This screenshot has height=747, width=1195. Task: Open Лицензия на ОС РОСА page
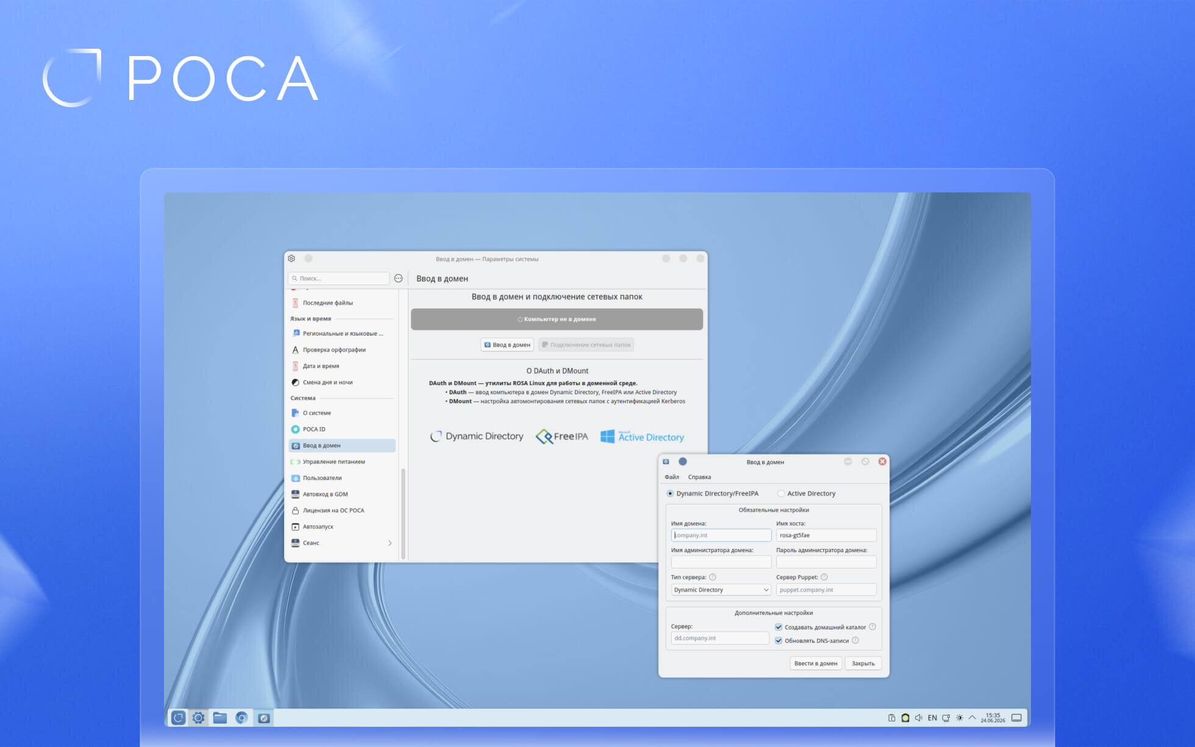click(342, 511)
